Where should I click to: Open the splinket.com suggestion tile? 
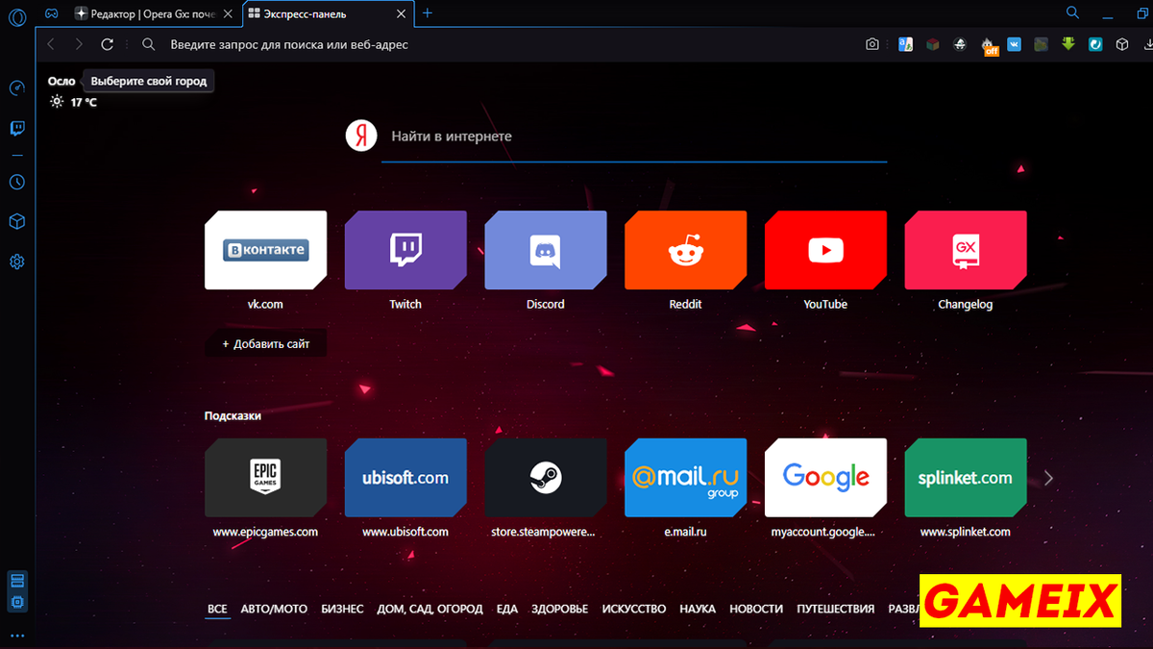(x=966, y=478)
